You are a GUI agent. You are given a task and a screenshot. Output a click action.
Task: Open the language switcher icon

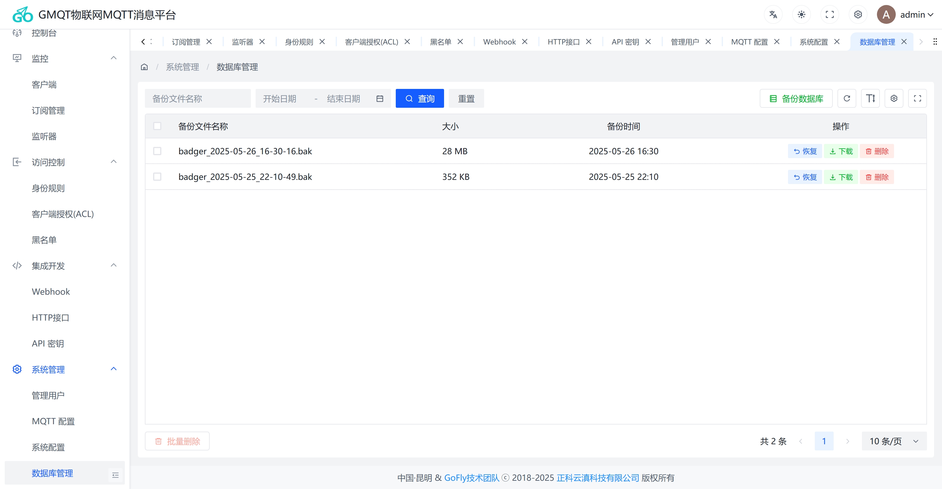coord(773,14)
